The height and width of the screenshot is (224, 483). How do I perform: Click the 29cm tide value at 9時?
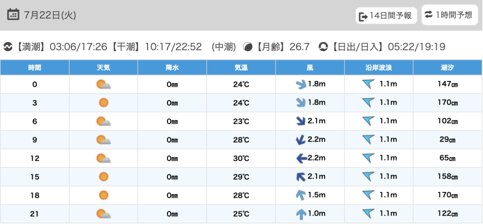[x=448, y=140]
